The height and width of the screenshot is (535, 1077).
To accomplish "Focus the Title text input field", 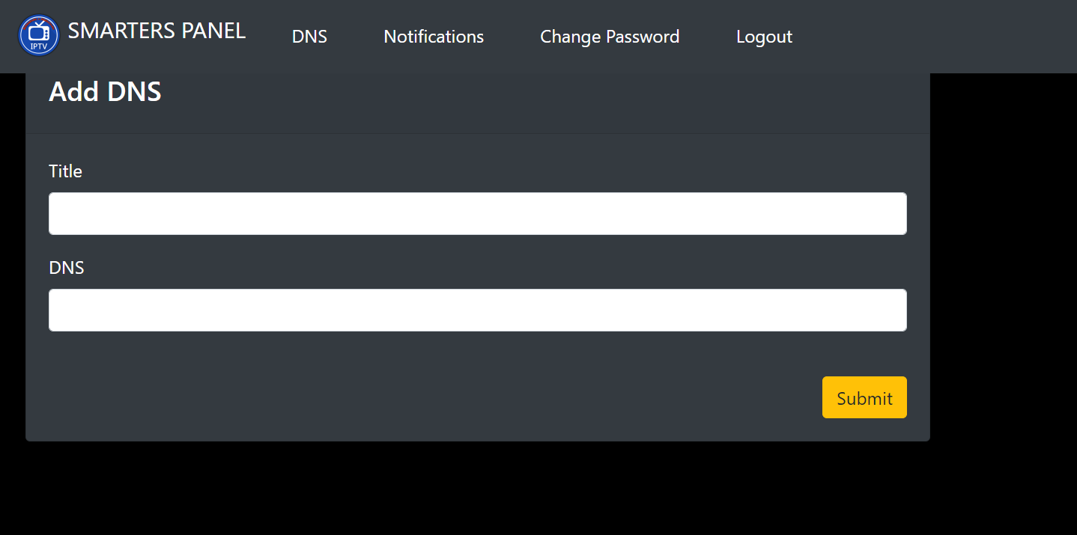I will click(x=477, y=214).
